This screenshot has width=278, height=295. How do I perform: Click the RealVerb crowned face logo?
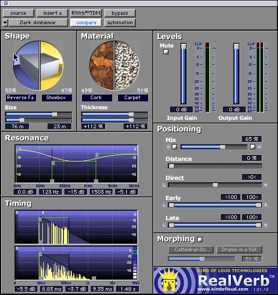tap(168, 281)
